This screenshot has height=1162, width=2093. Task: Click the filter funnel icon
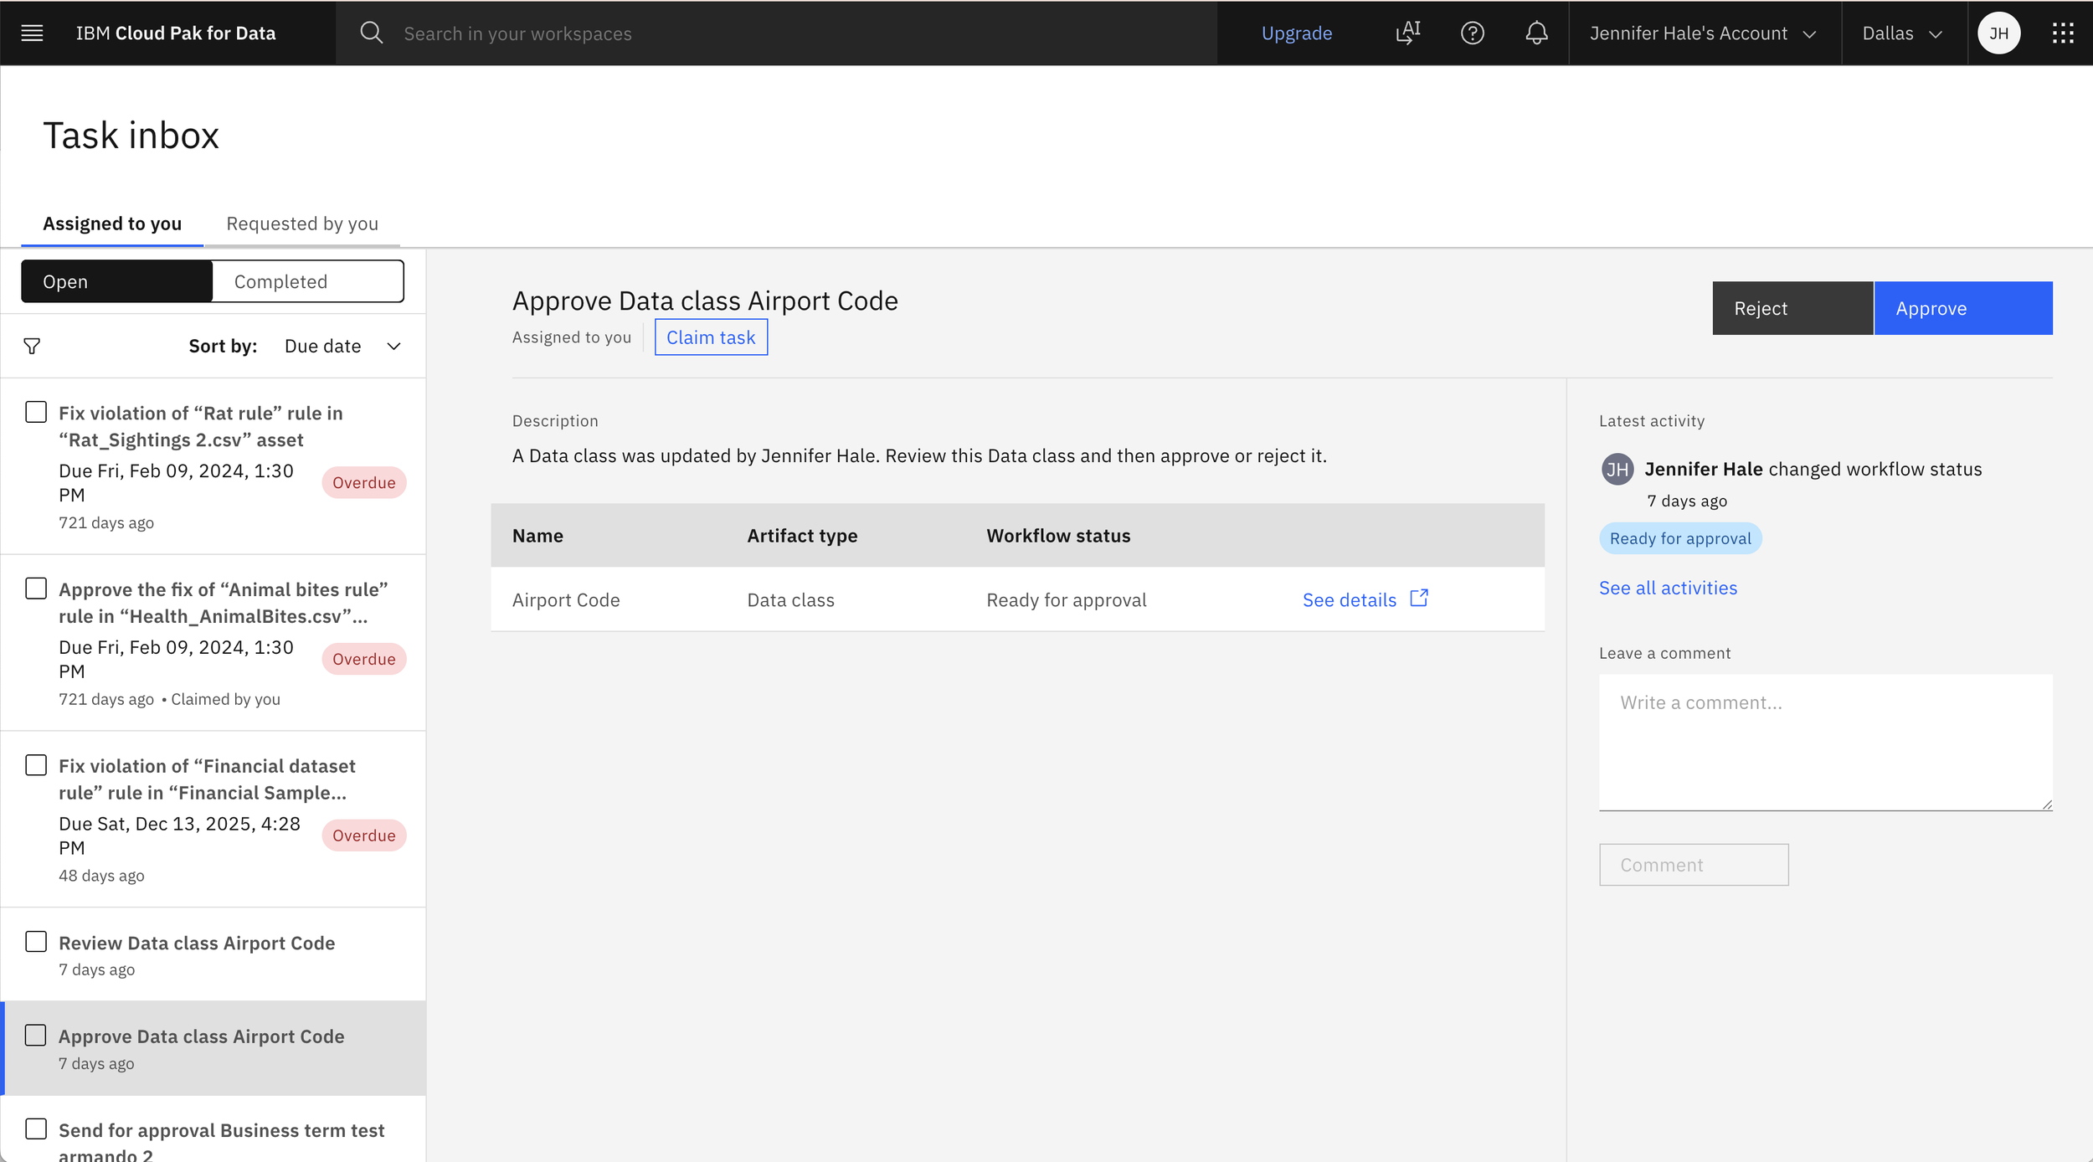(x=32, y=346)
